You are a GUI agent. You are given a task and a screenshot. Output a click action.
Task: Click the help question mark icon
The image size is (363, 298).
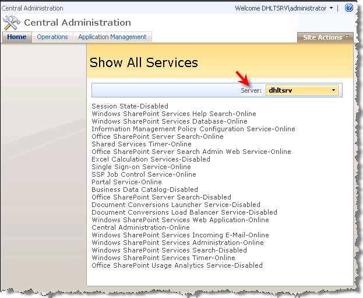(348, 8)
